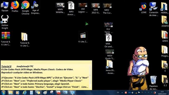Open the Sticky Notes taskbar button
This screenshot has width=169, height=95.
(x=38, y=93)
